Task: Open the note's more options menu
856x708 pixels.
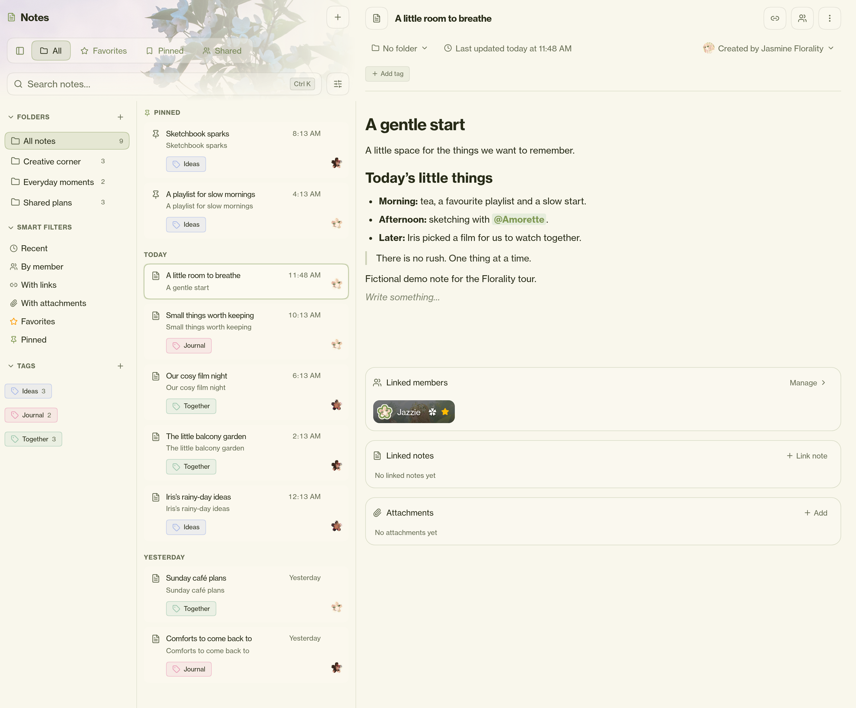Action: click(829, 18)
